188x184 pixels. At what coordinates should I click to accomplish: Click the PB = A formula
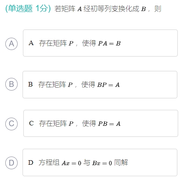109,124
